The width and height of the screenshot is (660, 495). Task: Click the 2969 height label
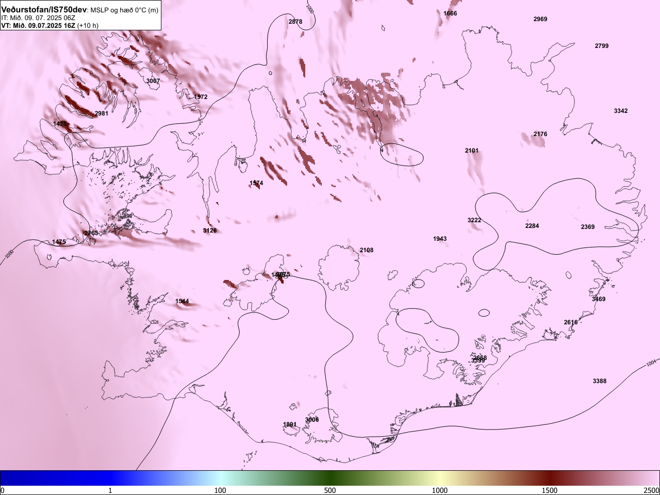coord(540,19)
